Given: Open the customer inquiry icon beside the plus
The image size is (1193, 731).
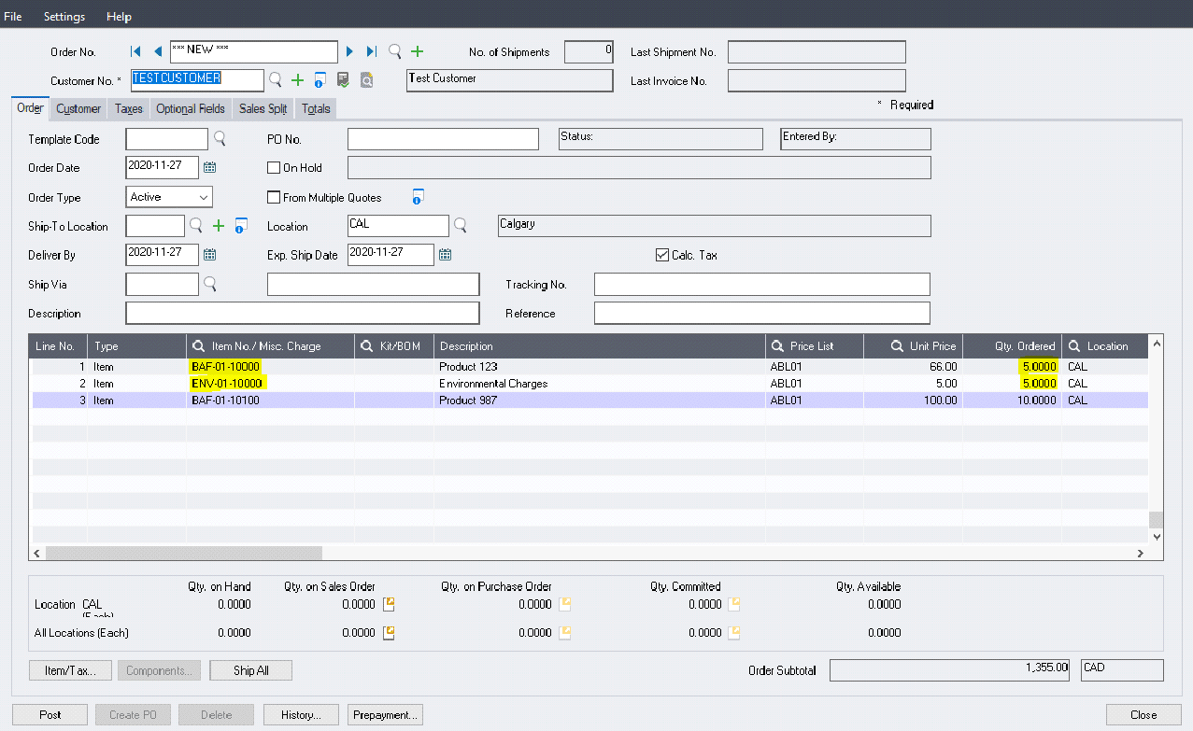Looking at the screenshot, I should (x=319, y=80).
